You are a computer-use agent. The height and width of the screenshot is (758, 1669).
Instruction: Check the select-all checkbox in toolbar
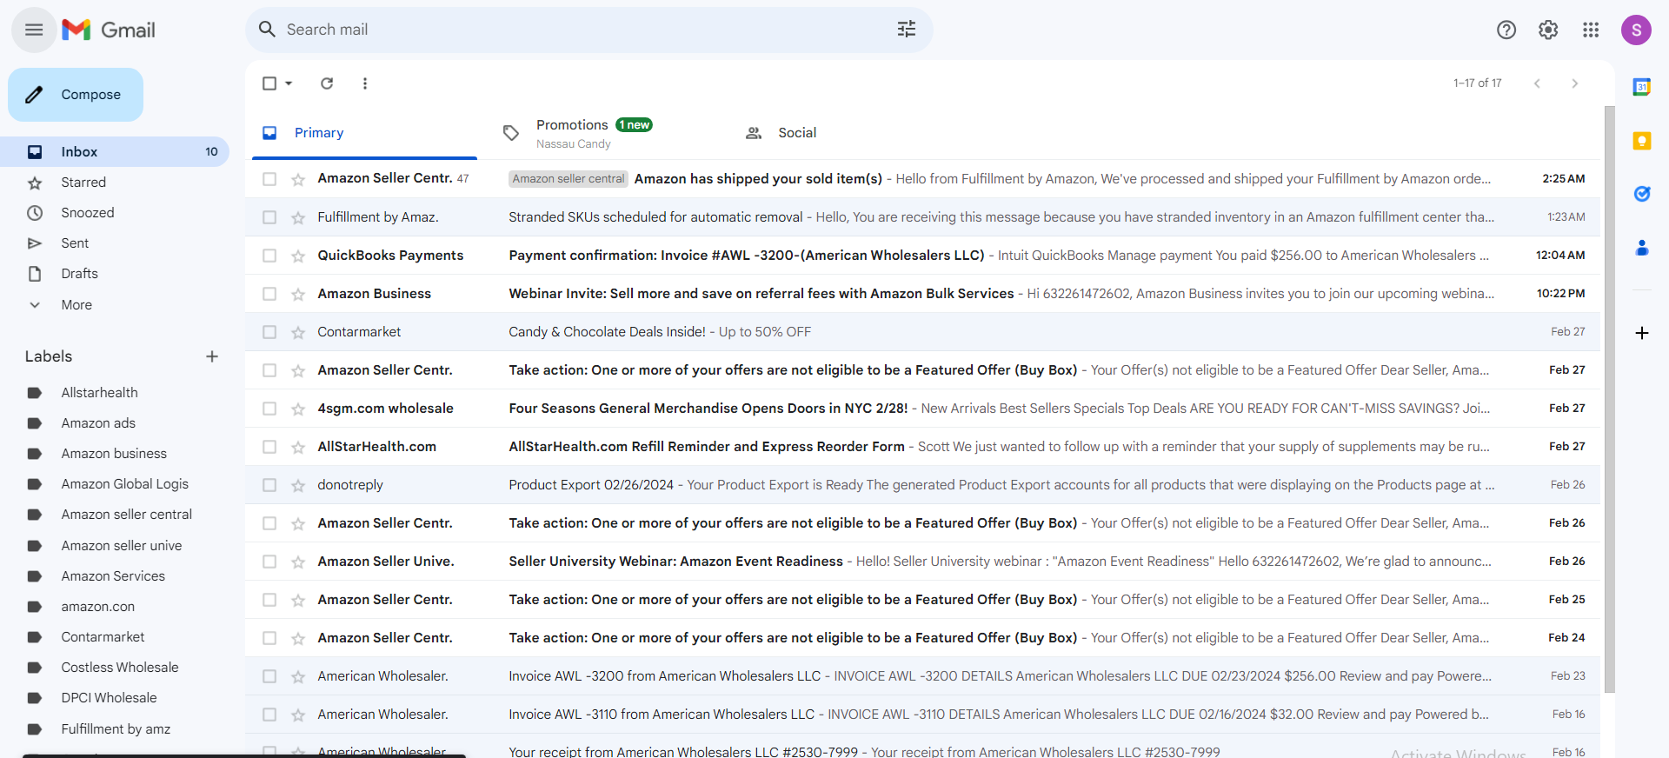click(x=269, y=83)
